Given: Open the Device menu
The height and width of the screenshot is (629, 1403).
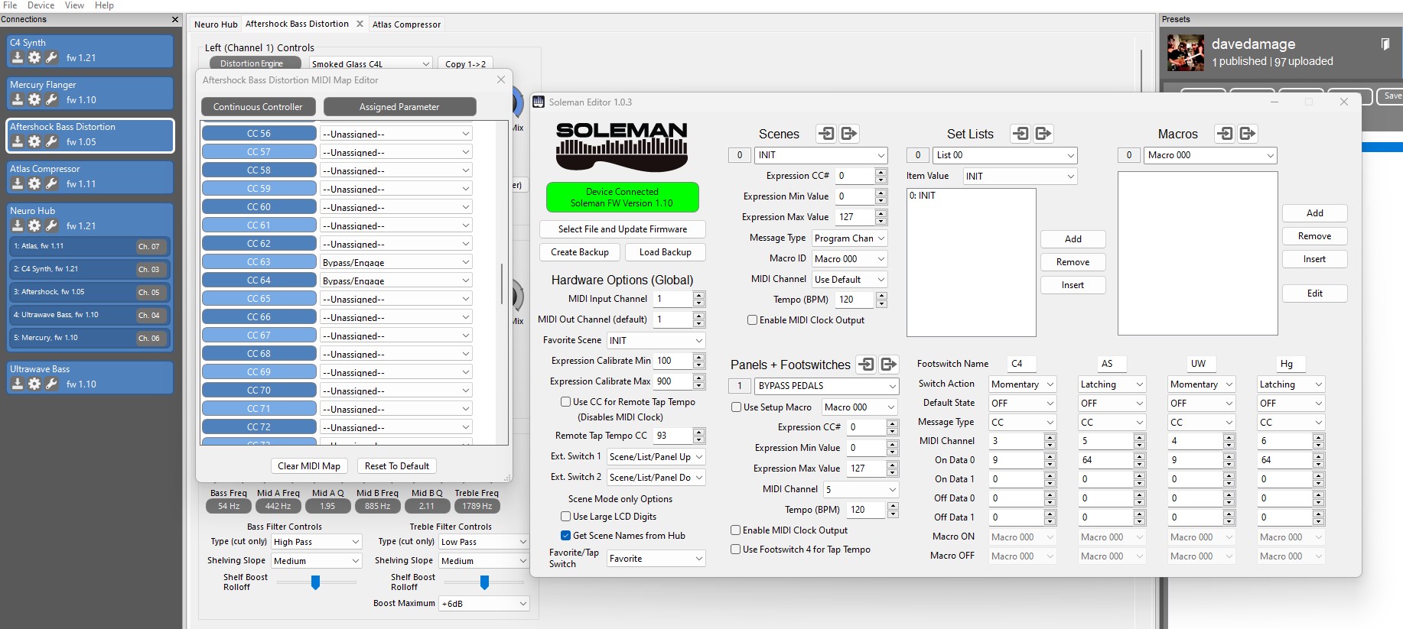Looking at the screenshot, I should tap(41, 5).
